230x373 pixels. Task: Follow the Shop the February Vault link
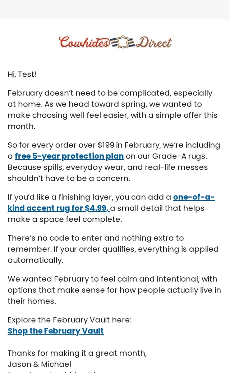[x=56, y=331]
